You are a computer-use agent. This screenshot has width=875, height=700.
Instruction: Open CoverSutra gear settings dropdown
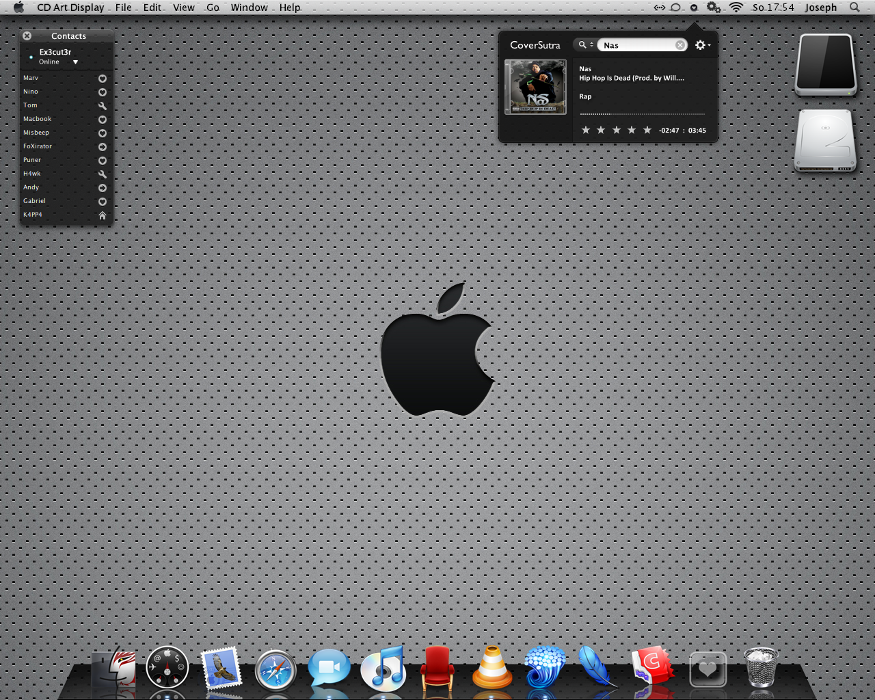(703, 44)
